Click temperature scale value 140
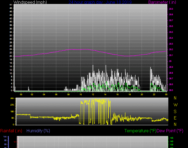Screen dimensions: 188x148 [172, 141]
